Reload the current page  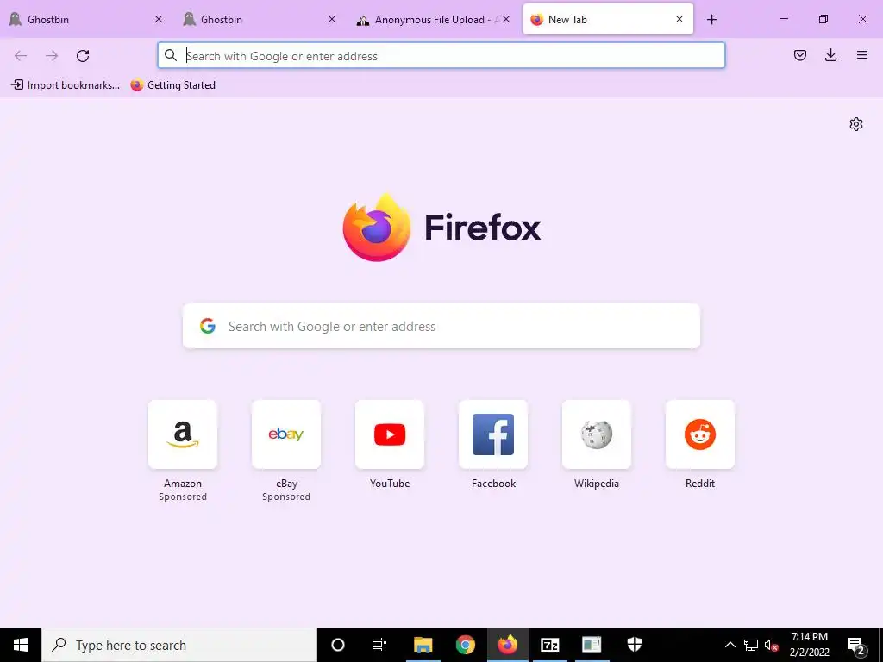(83, 56)
